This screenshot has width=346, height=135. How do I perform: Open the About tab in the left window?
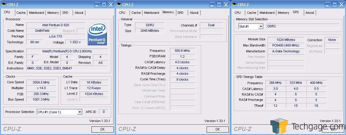(x=79, y=13)
